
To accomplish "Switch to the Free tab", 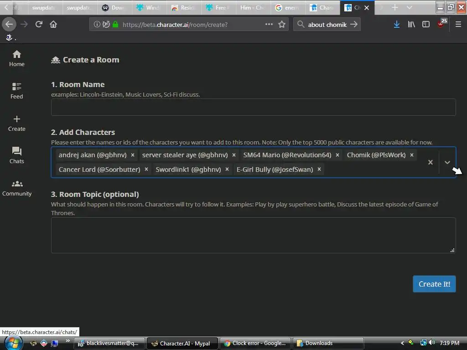I will (x=218, y=8).
